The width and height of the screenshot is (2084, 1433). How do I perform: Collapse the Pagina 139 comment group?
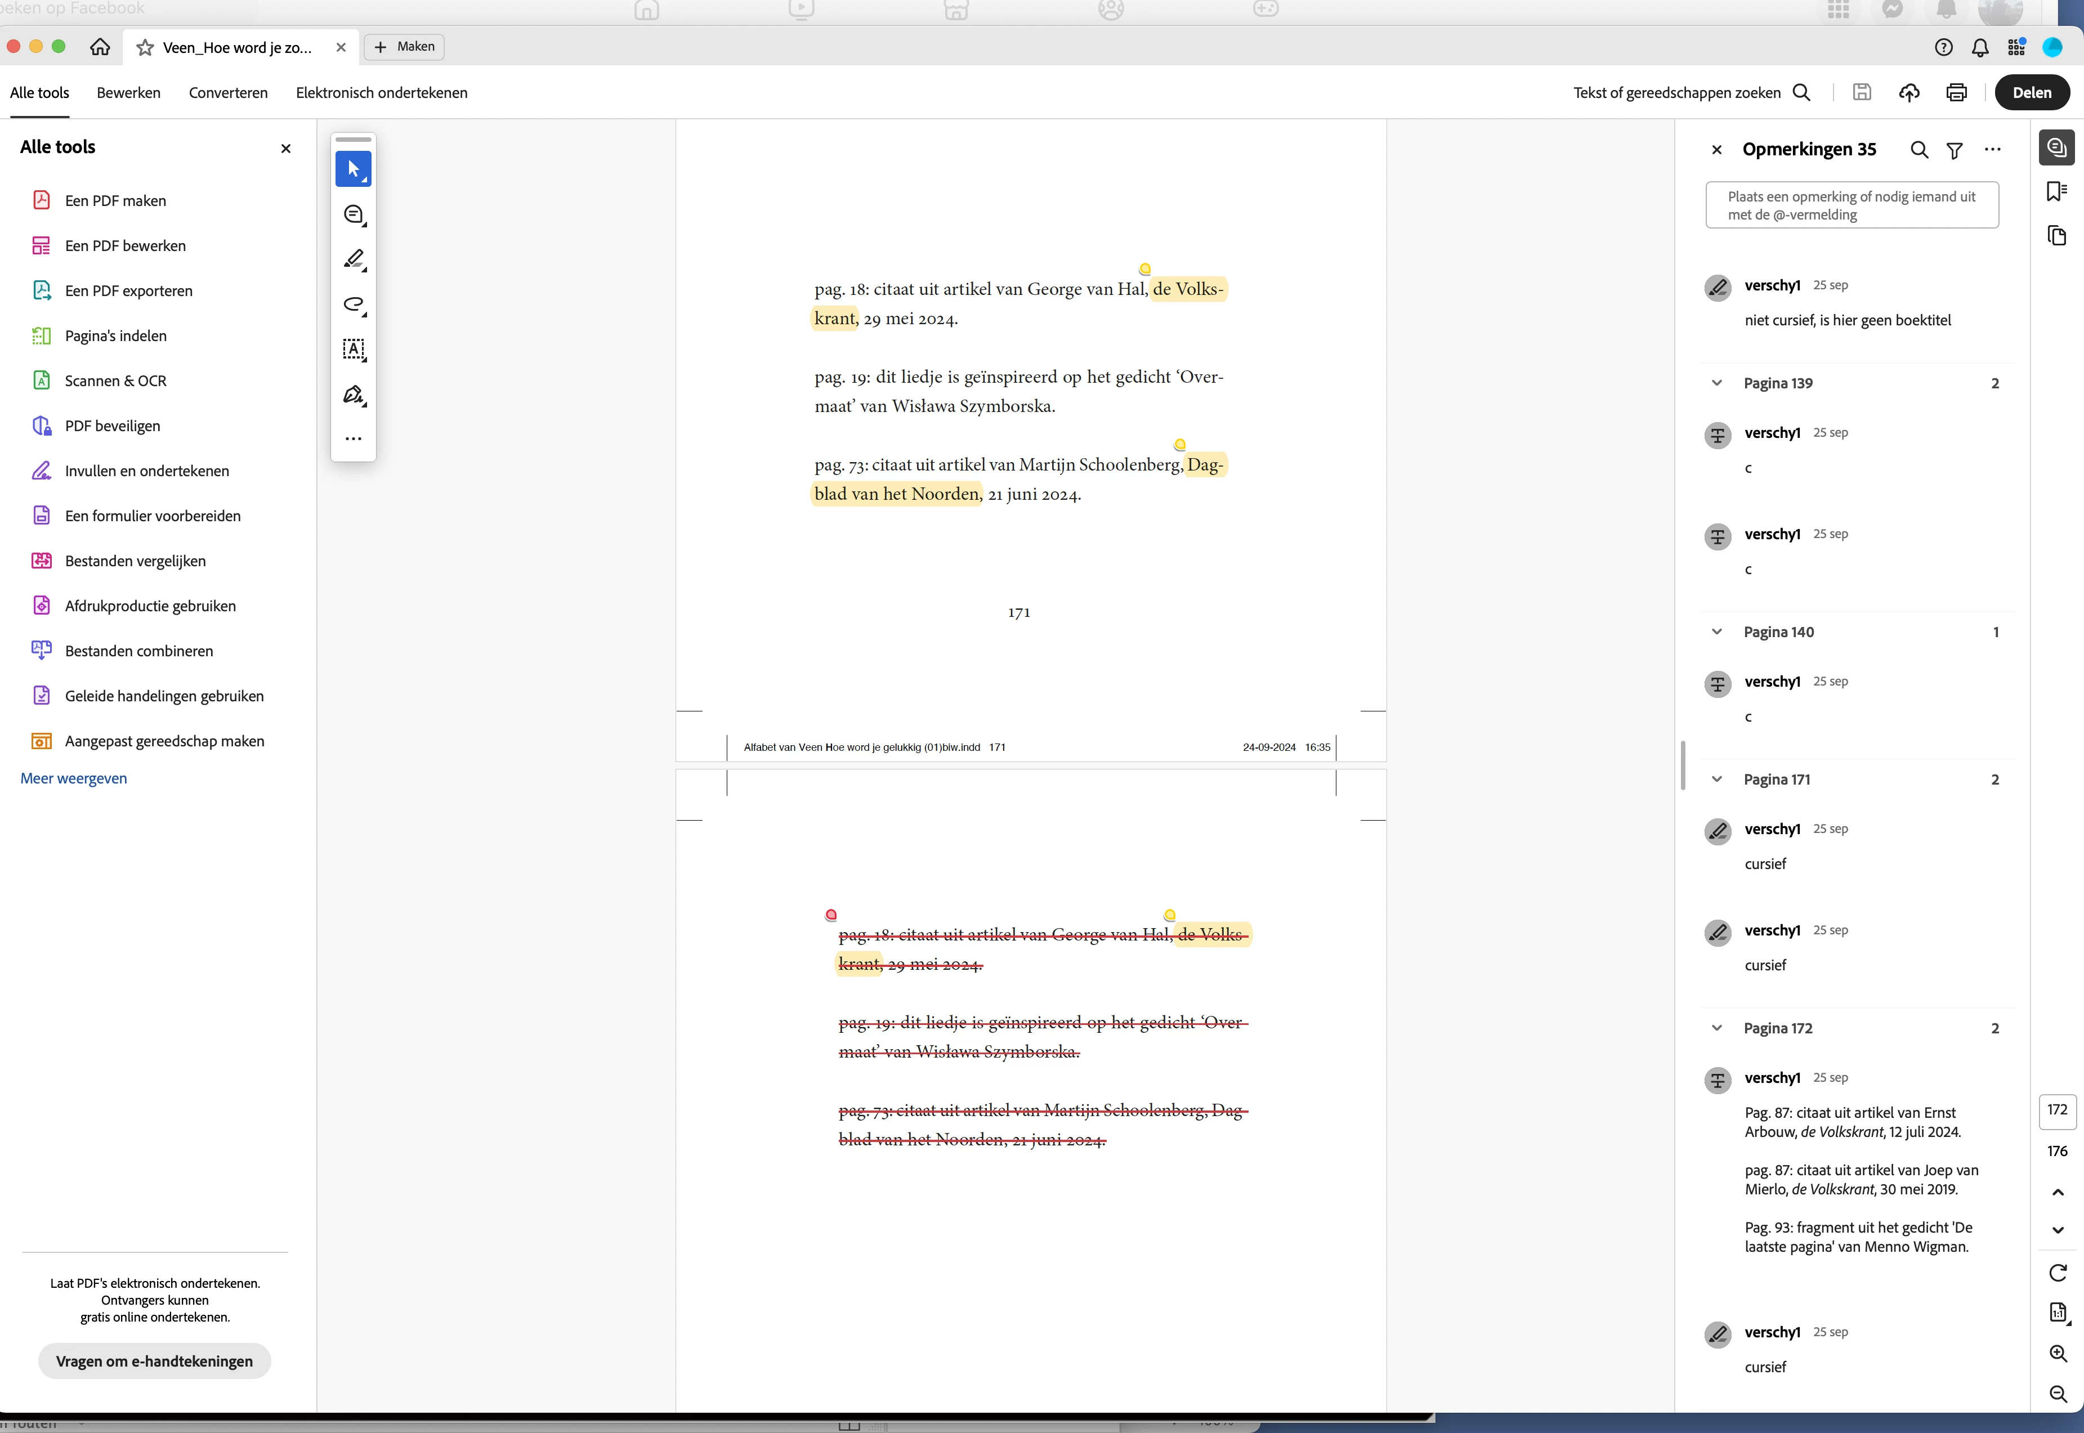pyautogui.click(x=1716, y=383)
